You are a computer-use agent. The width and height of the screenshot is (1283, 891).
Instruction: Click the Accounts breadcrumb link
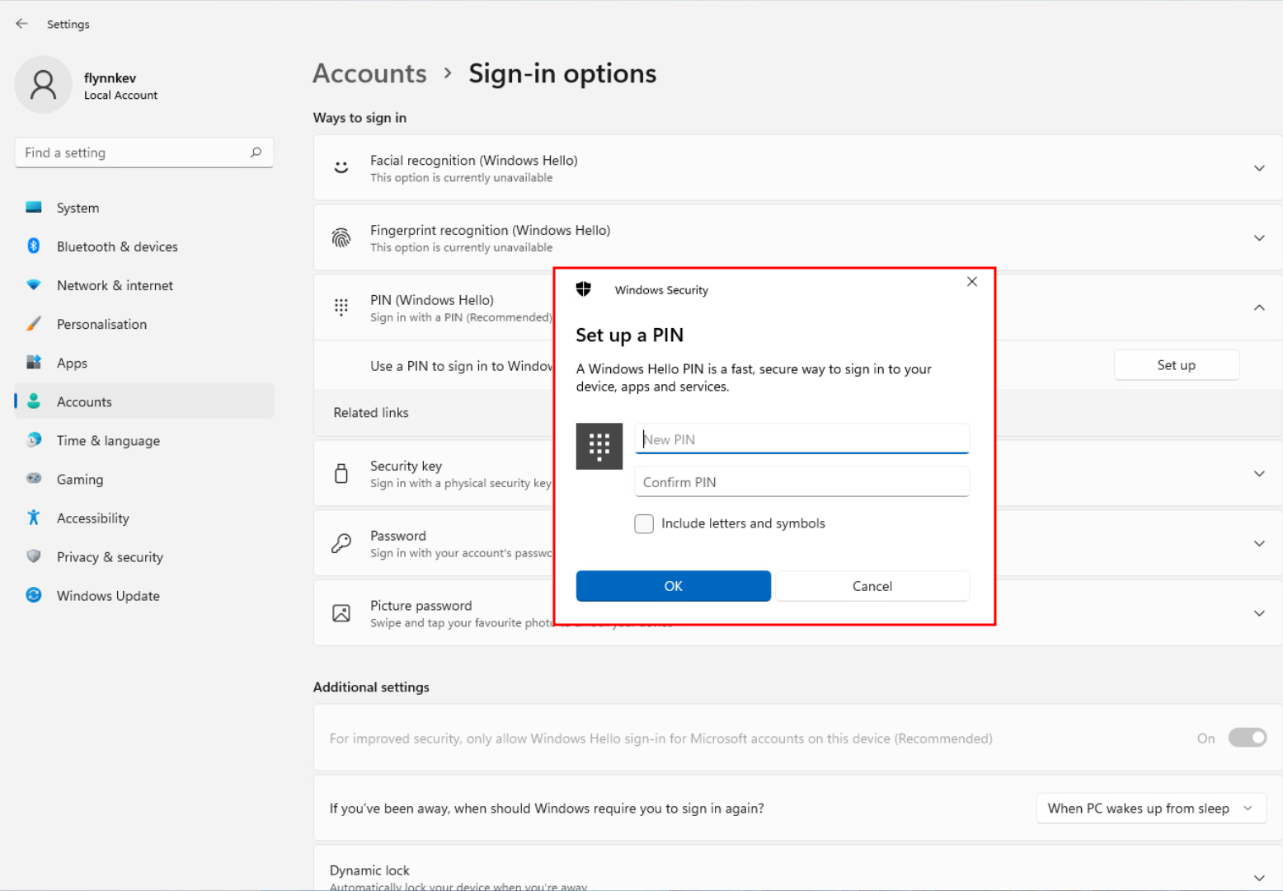(369, 73)
